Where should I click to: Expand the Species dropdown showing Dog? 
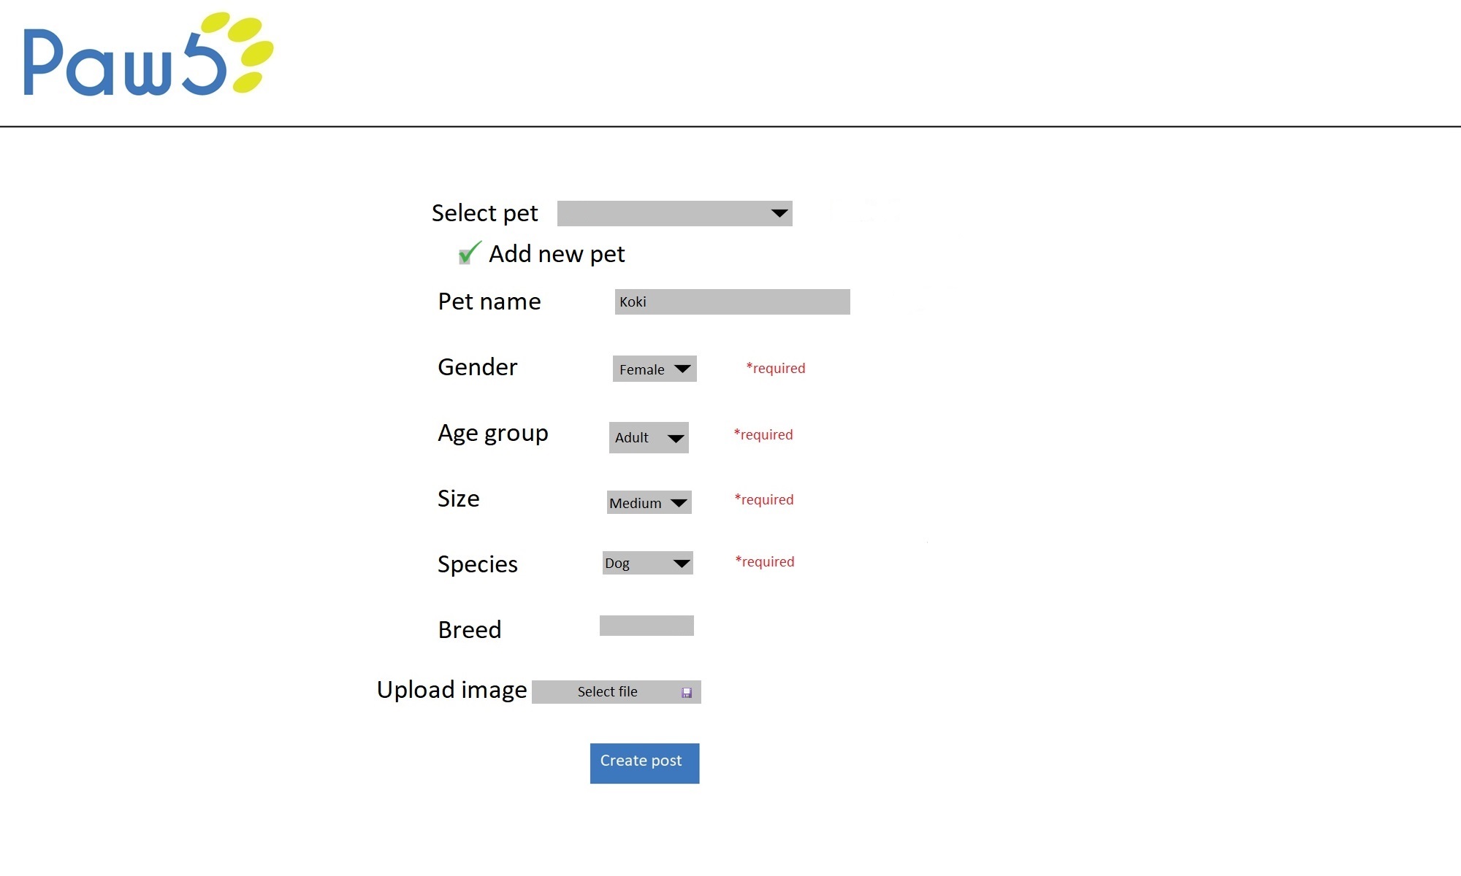646,563
